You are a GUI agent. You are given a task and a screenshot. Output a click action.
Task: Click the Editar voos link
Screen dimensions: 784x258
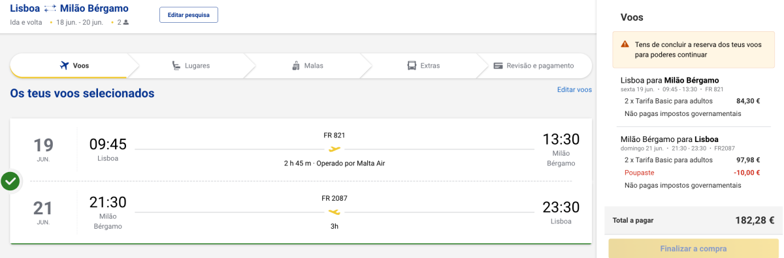(x=574, y=90)
